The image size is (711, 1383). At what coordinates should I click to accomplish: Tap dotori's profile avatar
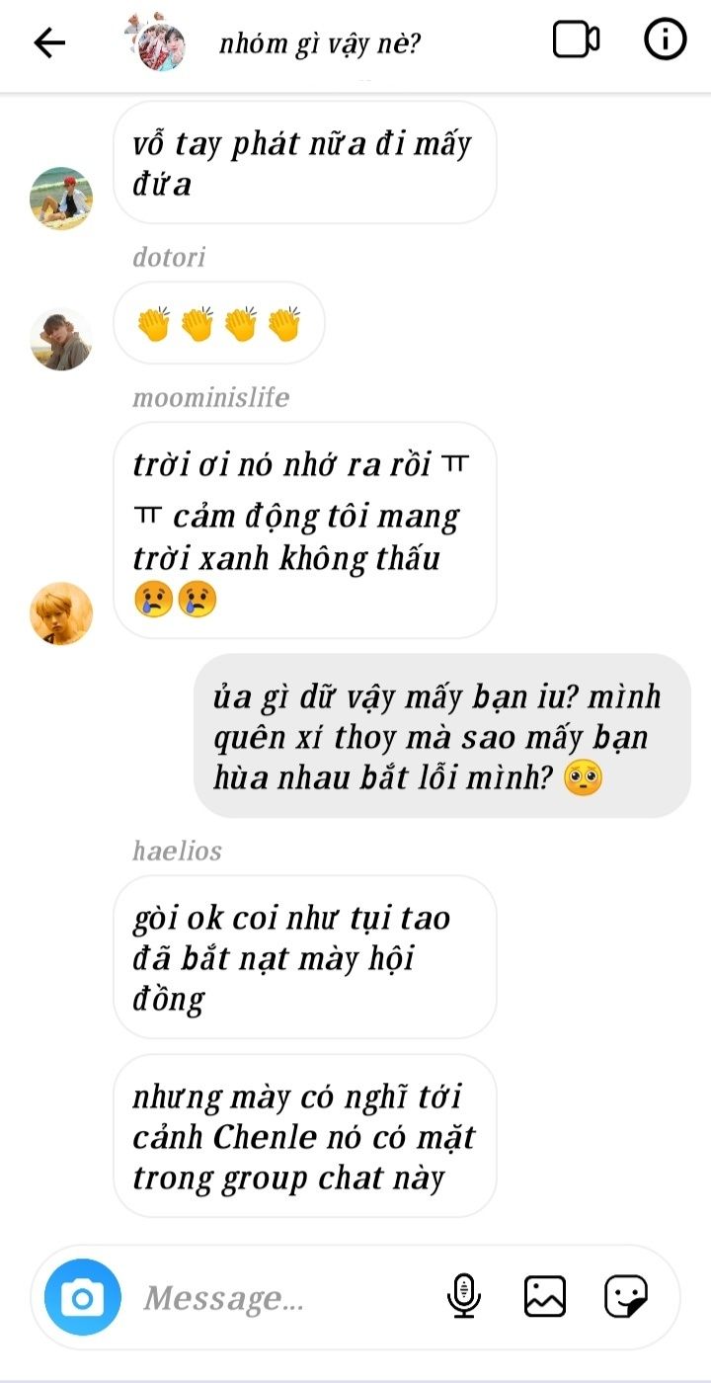(61, 339)
